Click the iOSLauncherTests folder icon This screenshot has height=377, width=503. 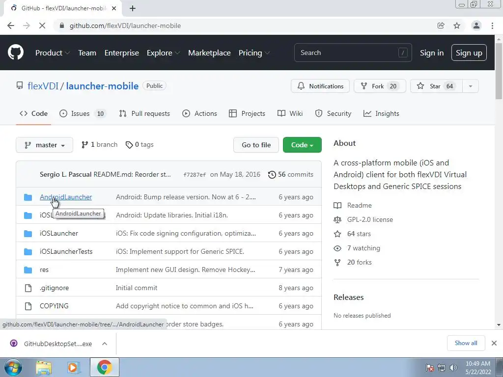pos(28,252)
